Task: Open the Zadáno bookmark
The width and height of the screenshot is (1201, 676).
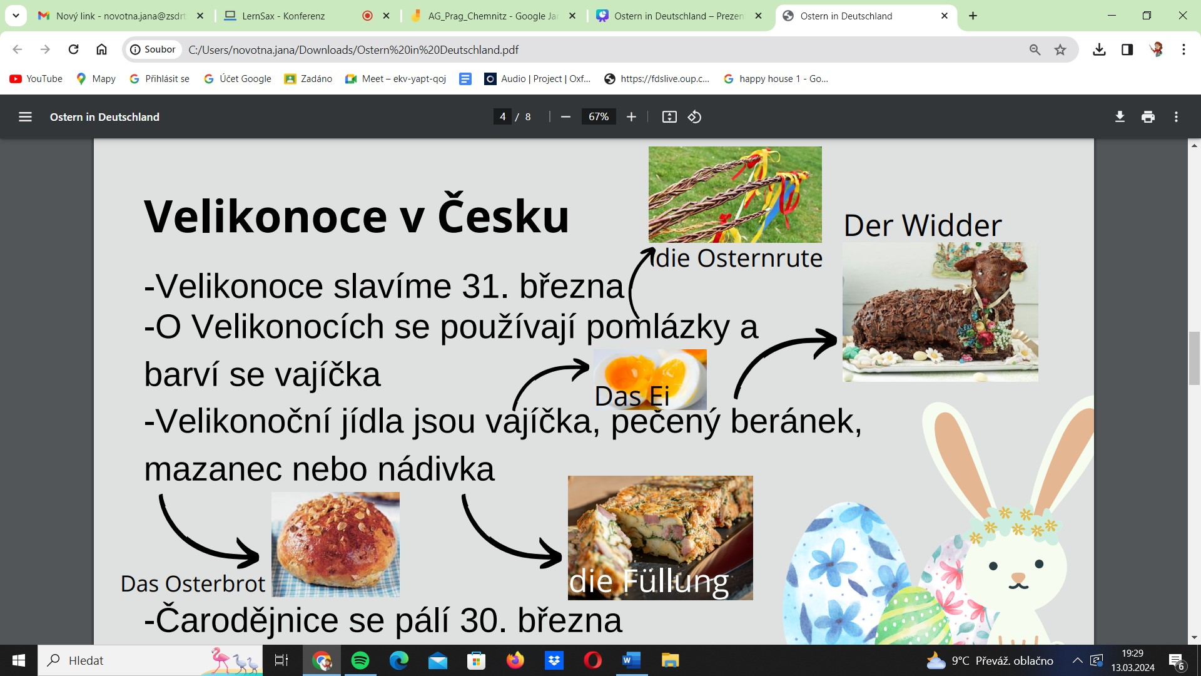Action: click(x=308, y=79)
